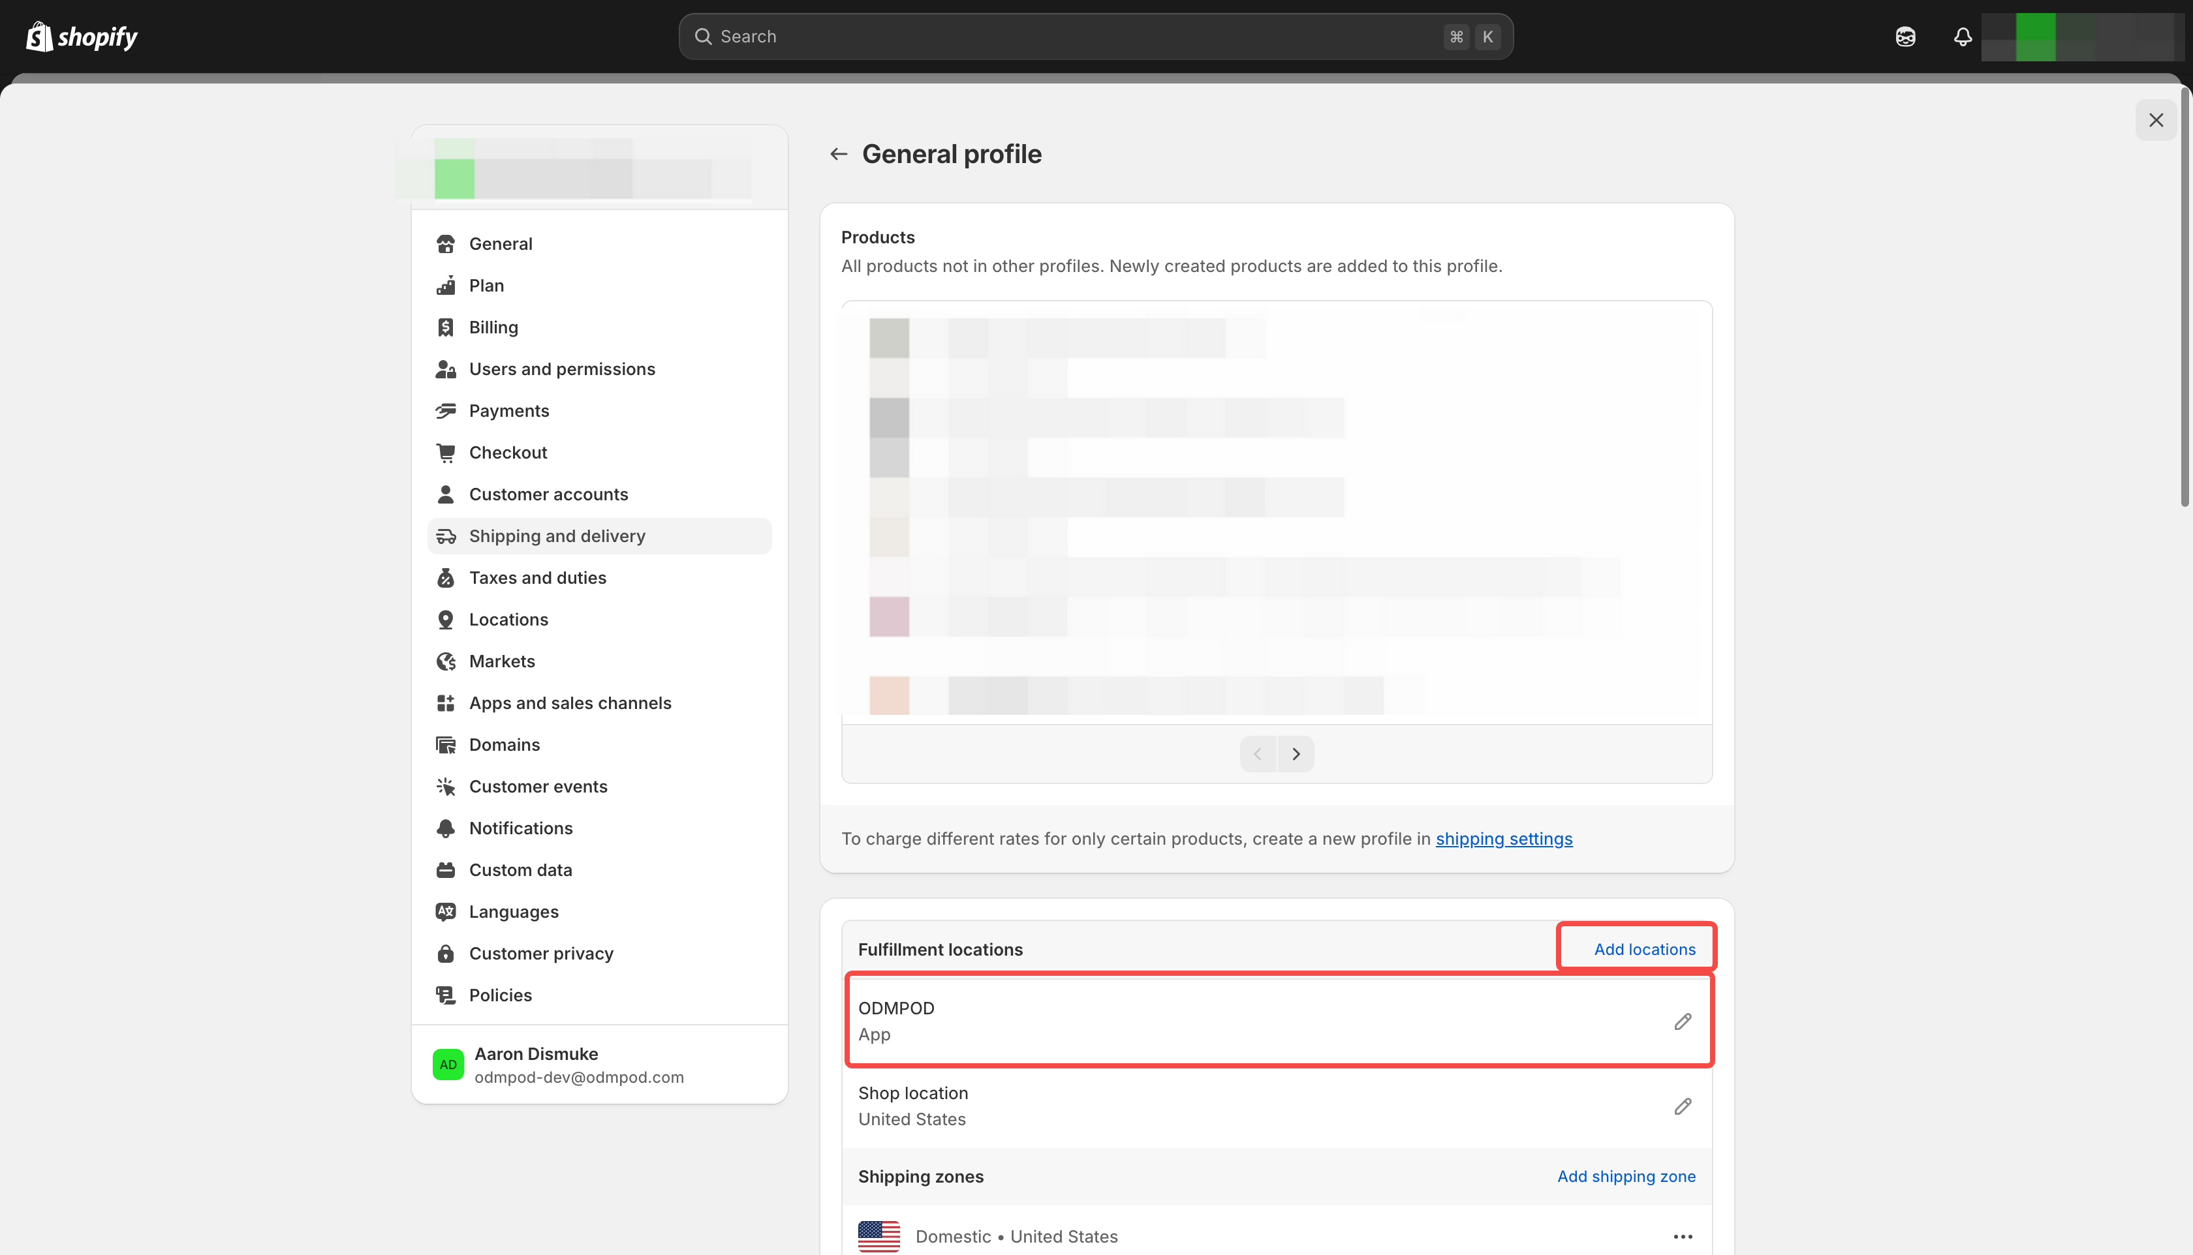This screenshot has width=2193, height=1255.
Task: Click the back arrow beside General profile
Action: (x=838, y=155)
